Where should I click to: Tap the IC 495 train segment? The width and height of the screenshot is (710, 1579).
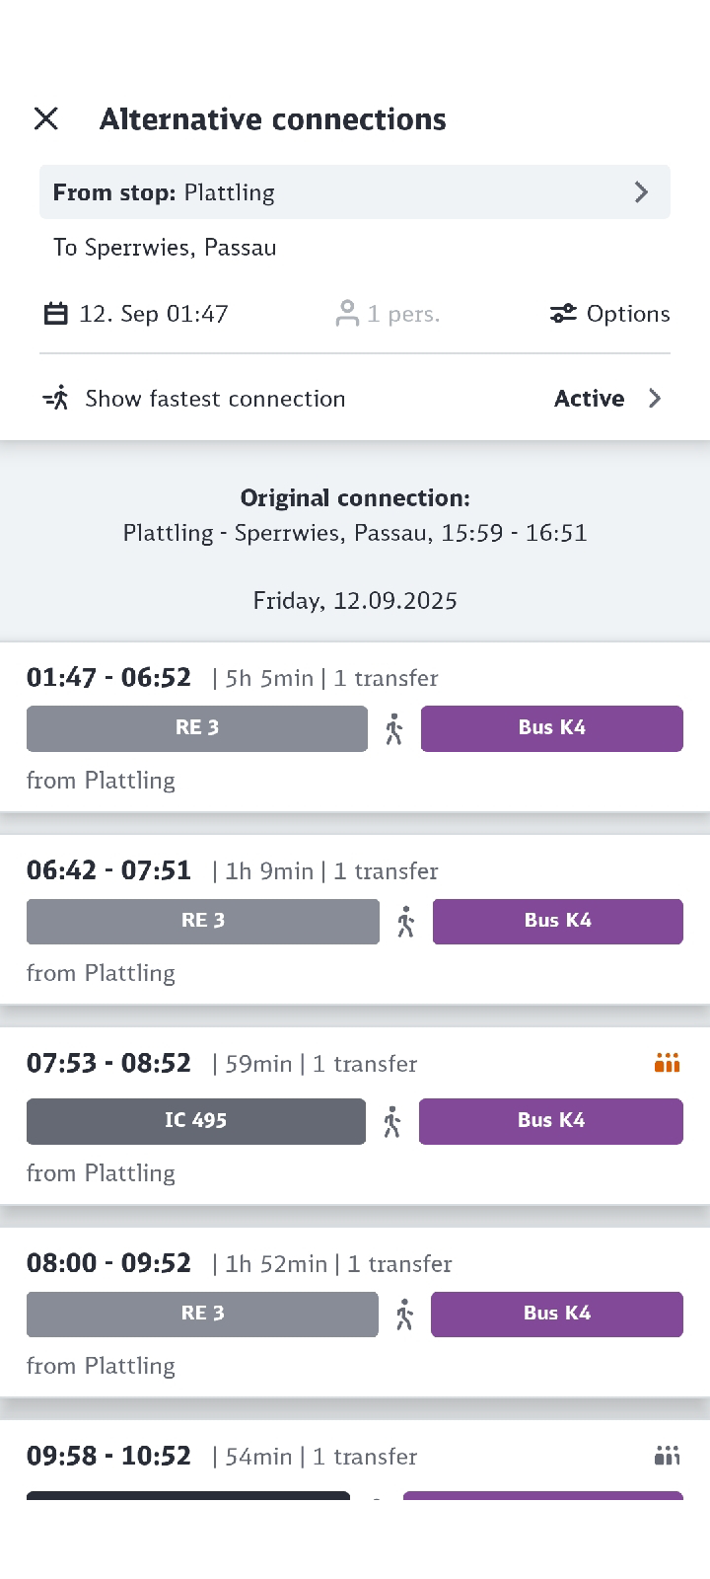point(196,1121)
